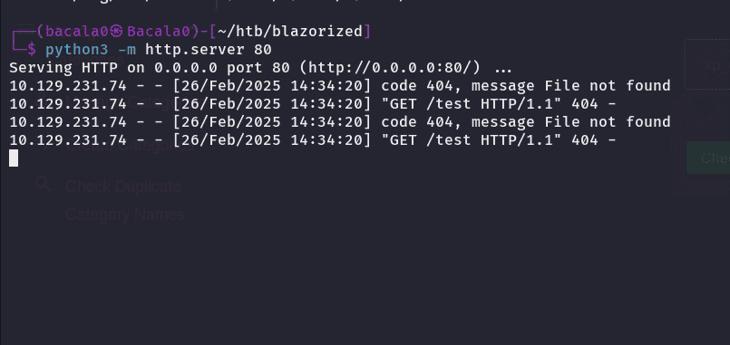The width and height of the screenshot is (730, 345).
Task: Click the bacala0 username in prompt
Action: [77, 32]
